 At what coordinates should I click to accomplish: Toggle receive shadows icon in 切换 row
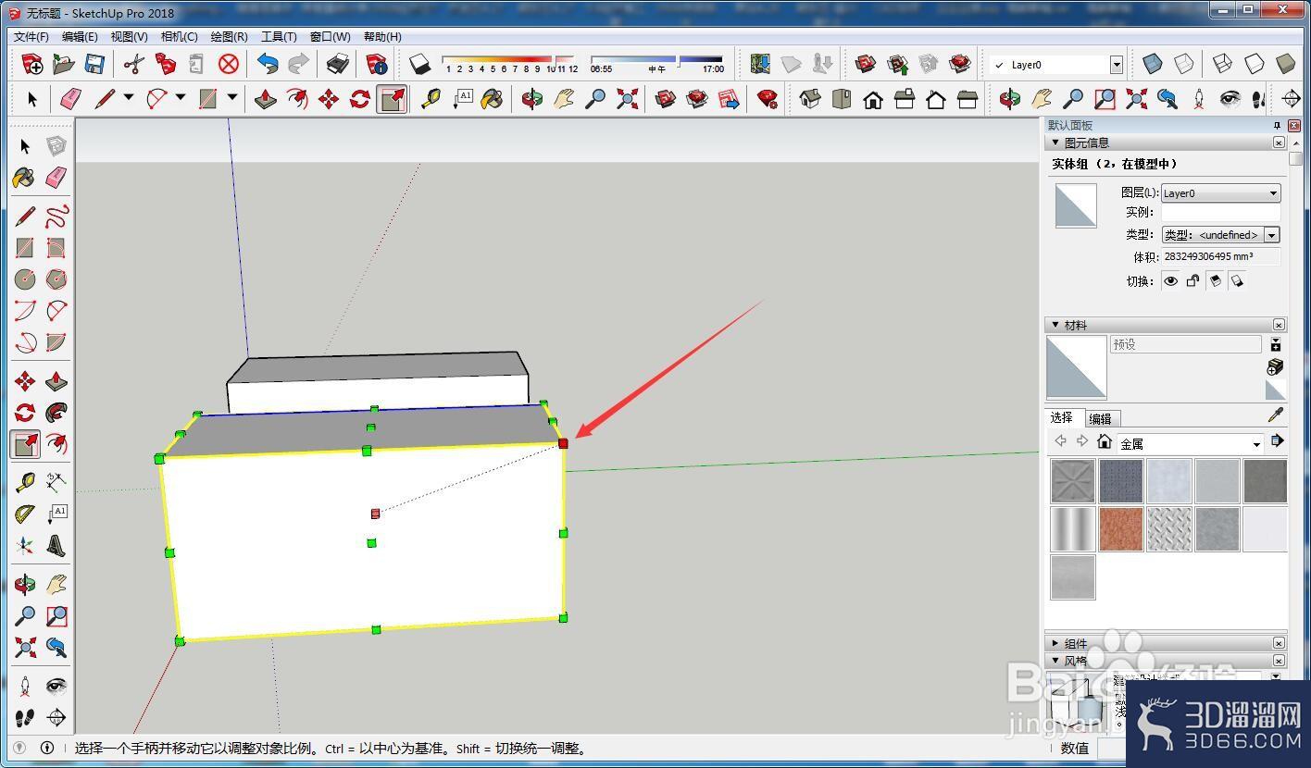pyautogui.click(x=1237, y=281)
